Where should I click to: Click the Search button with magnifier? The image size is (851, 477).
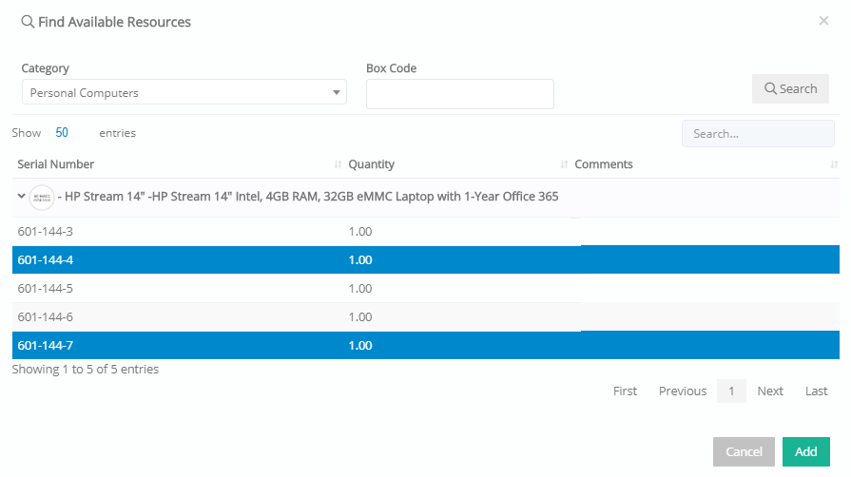(x=790, y=88)
